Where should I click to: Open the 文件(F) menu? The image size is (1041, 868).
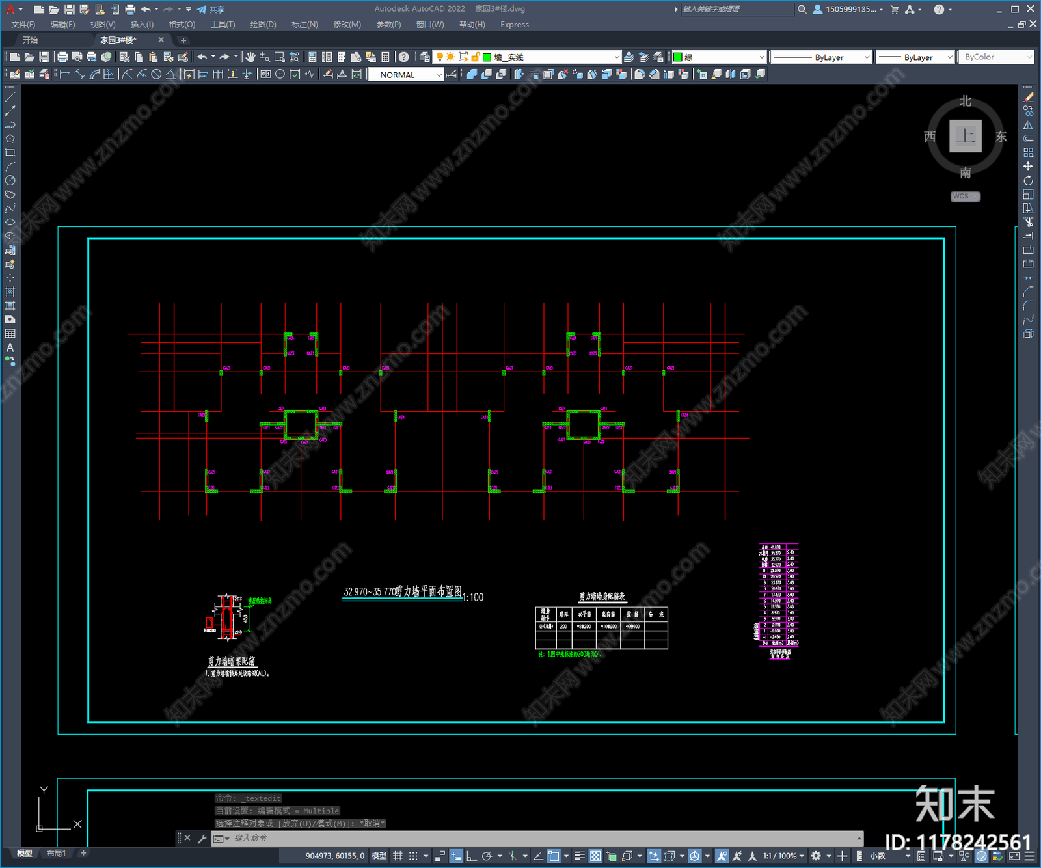point(23,25)
